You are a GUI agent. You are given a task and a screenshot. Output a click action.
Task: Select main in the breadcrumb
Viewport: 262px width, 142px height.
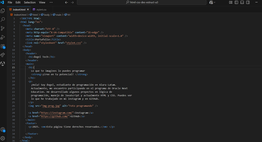(x=58, y=15)
